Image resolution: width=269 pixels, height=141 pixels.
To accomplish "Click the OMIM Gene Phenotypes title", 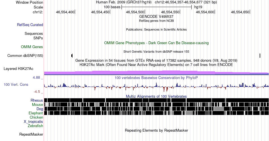I will pyautogui.click(x=156, y=43).
